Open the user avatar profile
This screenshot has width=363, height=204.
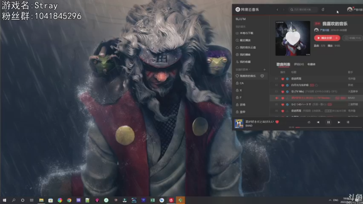tap(349, 10)
